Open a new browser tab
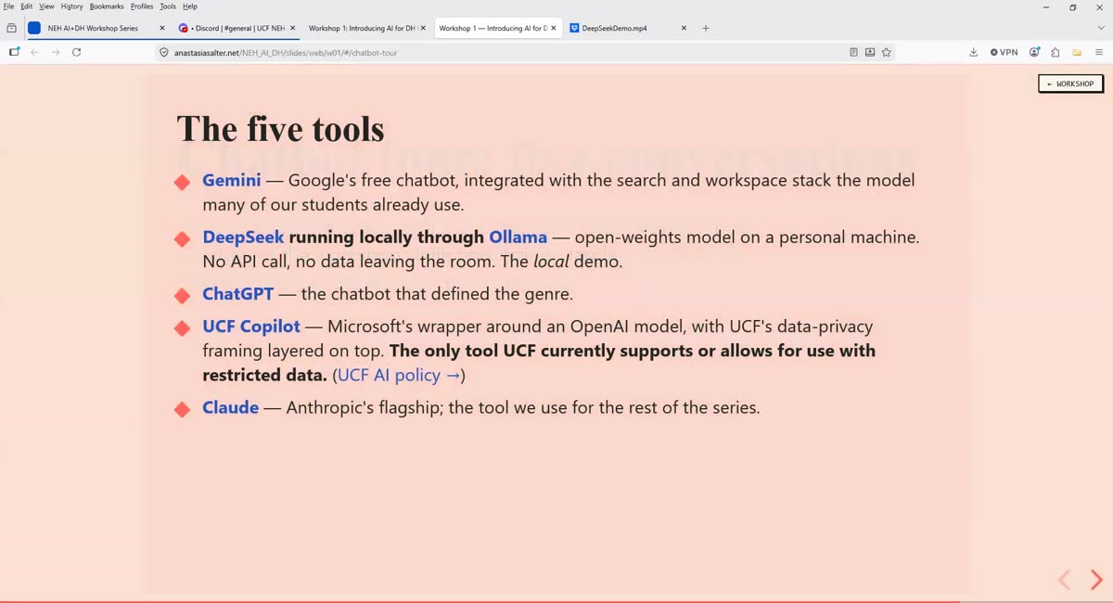Image resolution: width=1113 pixels, height=603 pixels. 706,28
